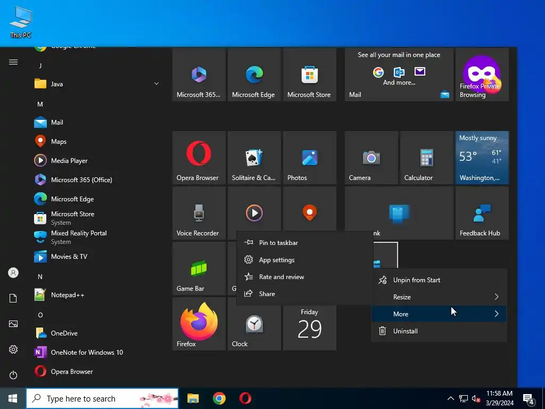Launch OneNote for Windows 10 from list

(x=97, y=353)
